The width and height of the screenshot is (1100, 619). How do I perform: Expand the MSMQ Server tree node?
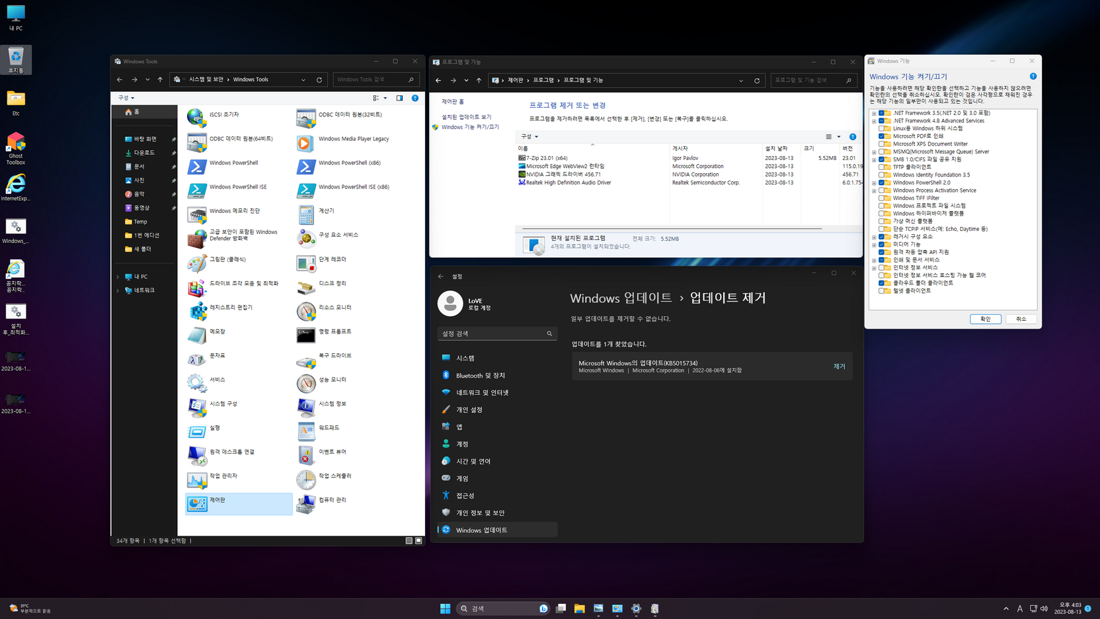point(874,152)
